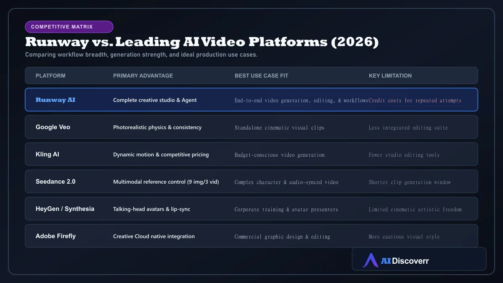Image resolution: width=503 pixels, height=283 pixels.
Task: Click 'Creative Cloud native integration' cell
Action: 154,236
